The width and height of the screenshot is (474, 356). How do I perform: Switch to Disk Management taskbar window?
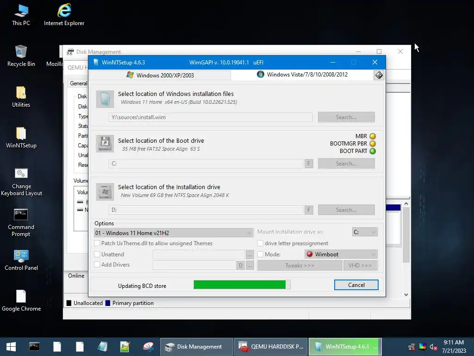coord(197,347)
